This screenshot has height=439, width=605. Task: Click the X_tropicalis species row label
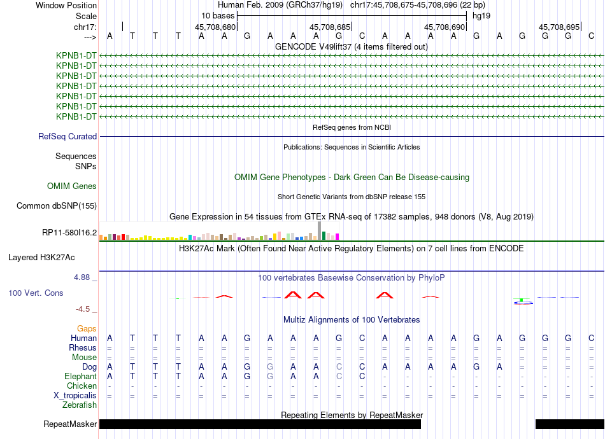point(75,396)
